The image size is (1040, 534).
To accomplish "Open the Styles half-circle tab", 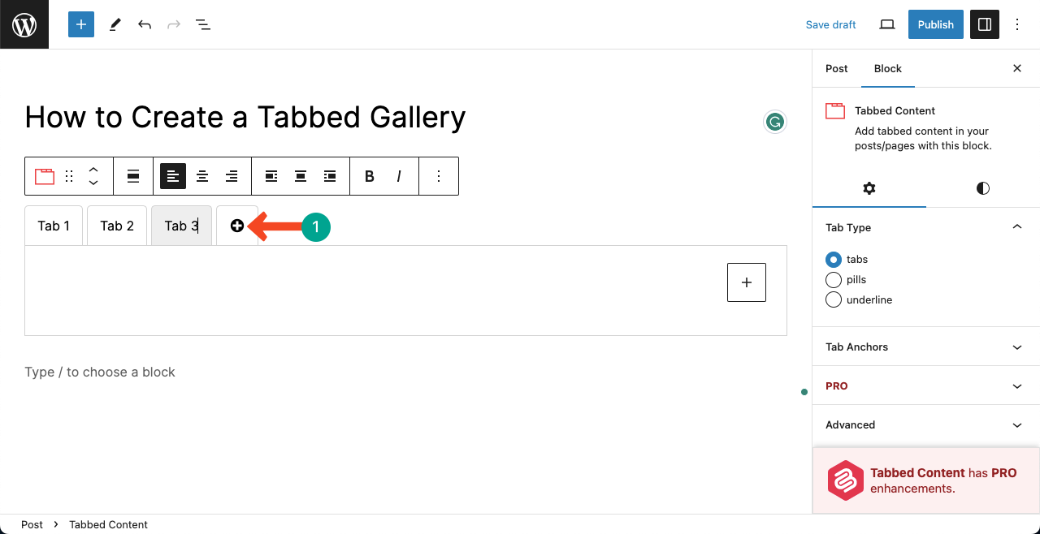I will click(x=983, y=188).
